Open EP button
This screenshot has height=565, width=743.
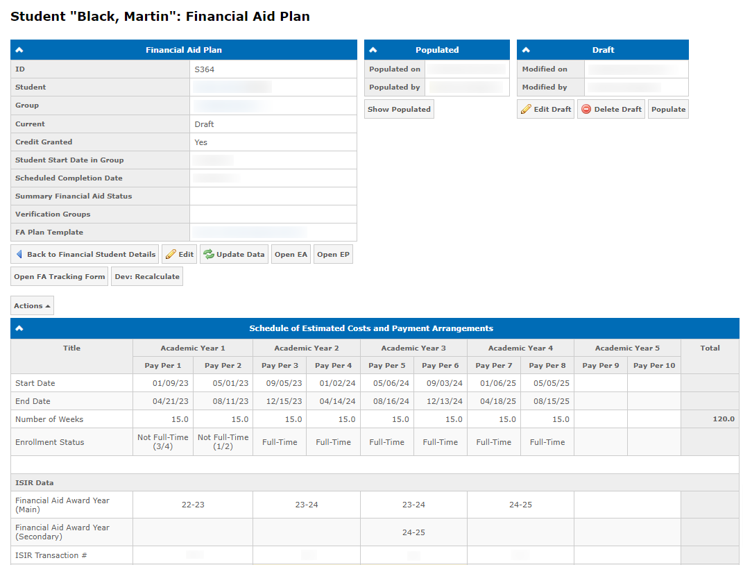pos(333,254)
